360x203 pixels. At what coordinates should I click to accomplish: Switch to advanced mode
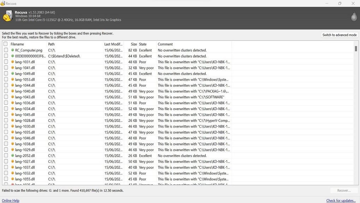click(340, 35)
